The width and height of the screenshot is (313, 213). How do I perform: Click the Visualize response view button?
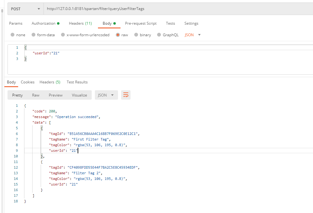[x=79, y=95]
